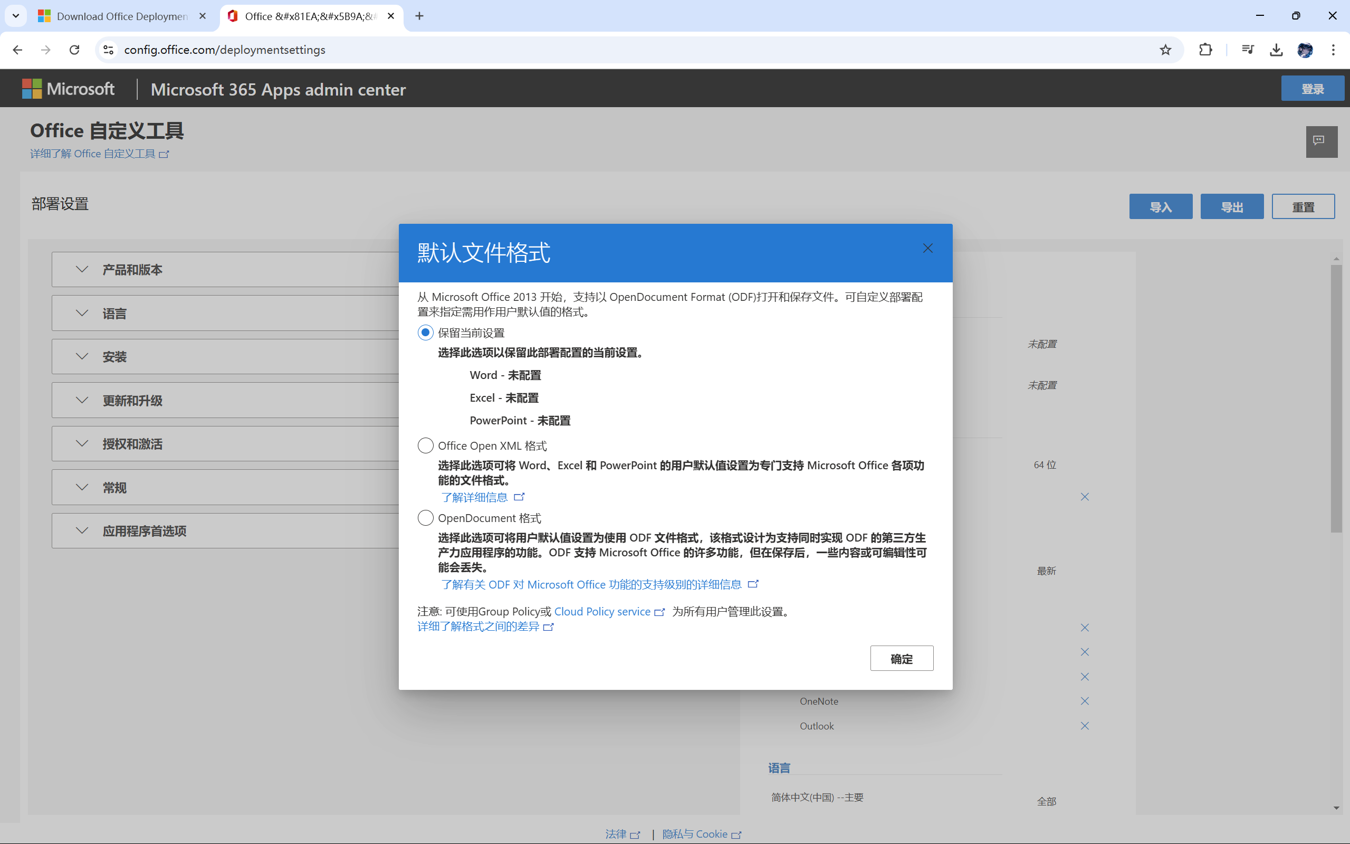Click the summary panel scrollbar thumb
The image size is (1350, 844).
coord(1336,398)
